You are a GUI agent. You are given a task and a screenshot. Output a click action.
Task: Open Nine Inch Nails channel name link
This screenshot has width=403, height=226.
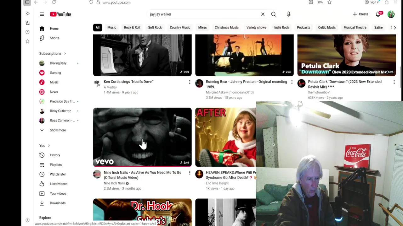click(x=114, y=183)
